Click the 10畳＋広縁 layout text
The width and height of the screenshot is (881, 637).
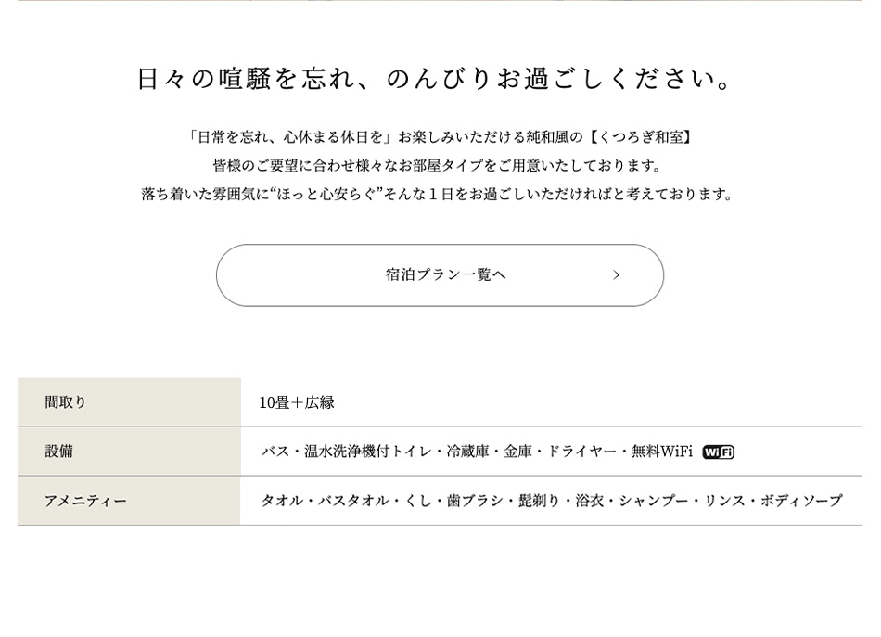297,402
